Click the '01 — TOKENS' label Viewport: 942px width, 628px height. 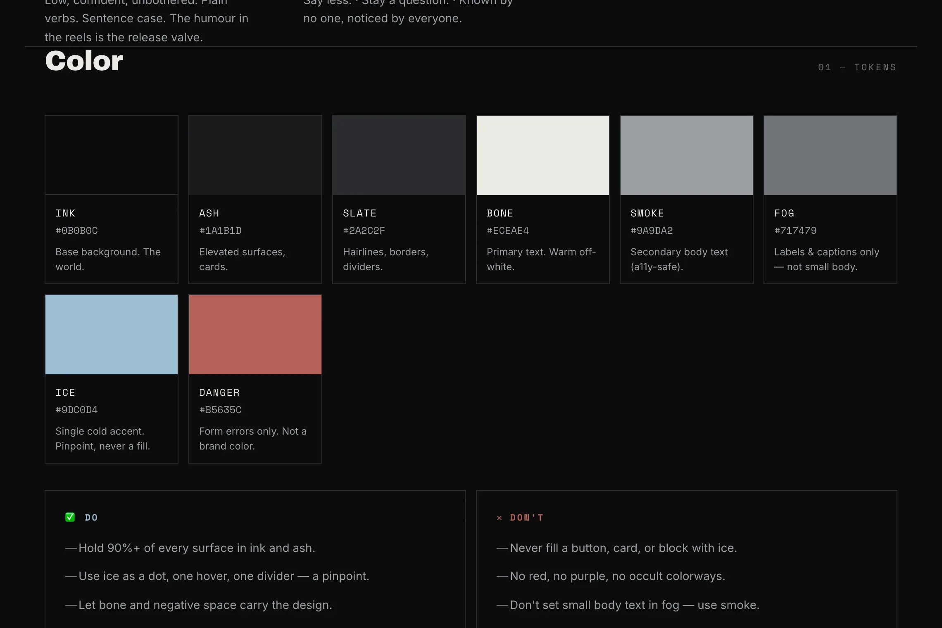[x=857, y=67]
